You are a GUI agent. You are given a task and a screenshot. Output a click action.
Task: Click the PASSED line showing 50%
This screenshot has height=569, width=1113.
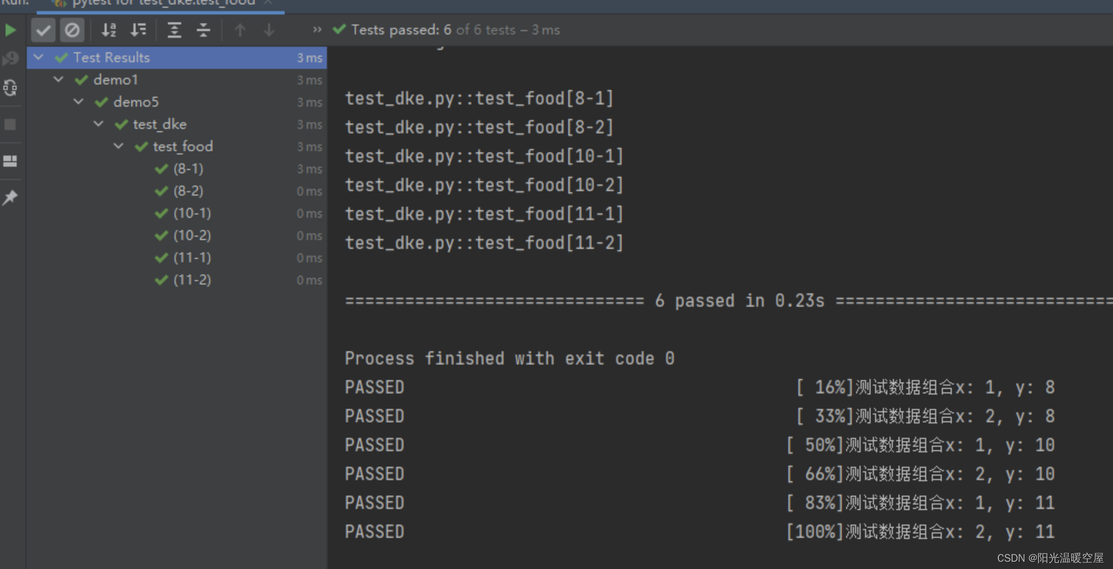tap(699, 445)
